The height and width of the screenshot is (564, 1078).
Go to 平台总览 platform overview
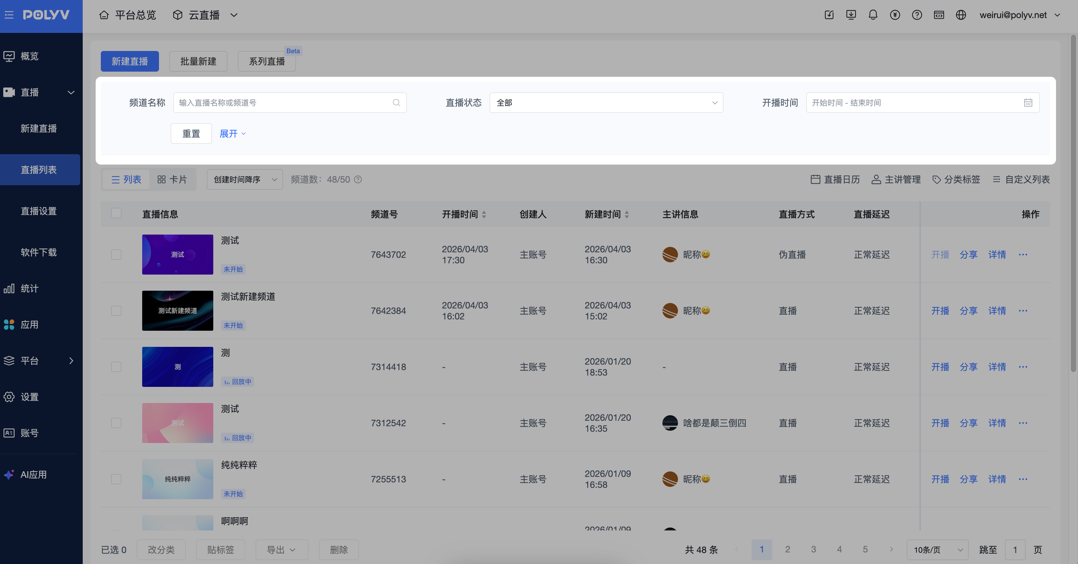(x=128, y=15)
